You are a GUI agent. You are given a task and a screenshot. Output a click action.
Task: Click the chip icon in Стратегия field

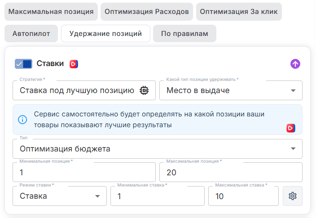click(144, 90)
